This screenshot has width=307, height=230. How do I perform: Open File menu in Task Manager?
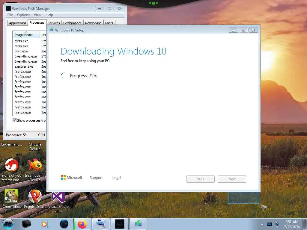(x=10, y=15)
